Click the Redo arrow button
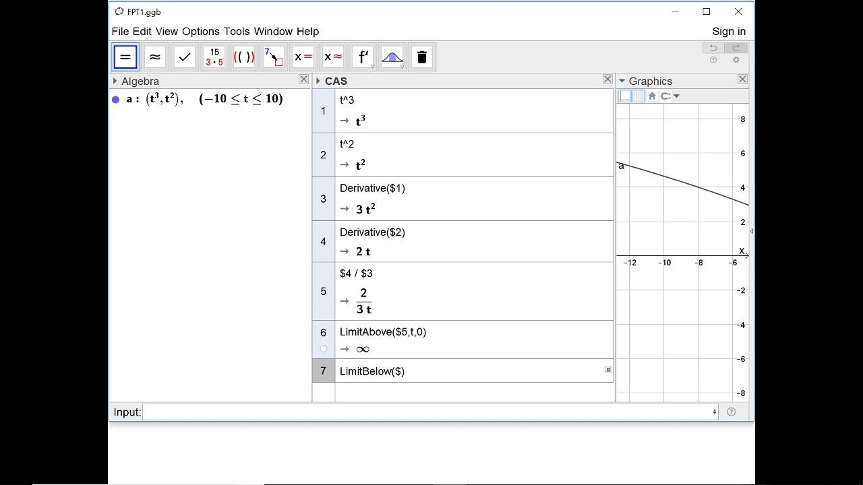The image size is (863, 485). (736, 48)
